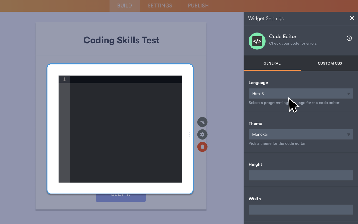This screenshot has width=358, height=224.
Task: Go to the PUBLISH section
Action: pyautogui.click(x=198, y=6)
